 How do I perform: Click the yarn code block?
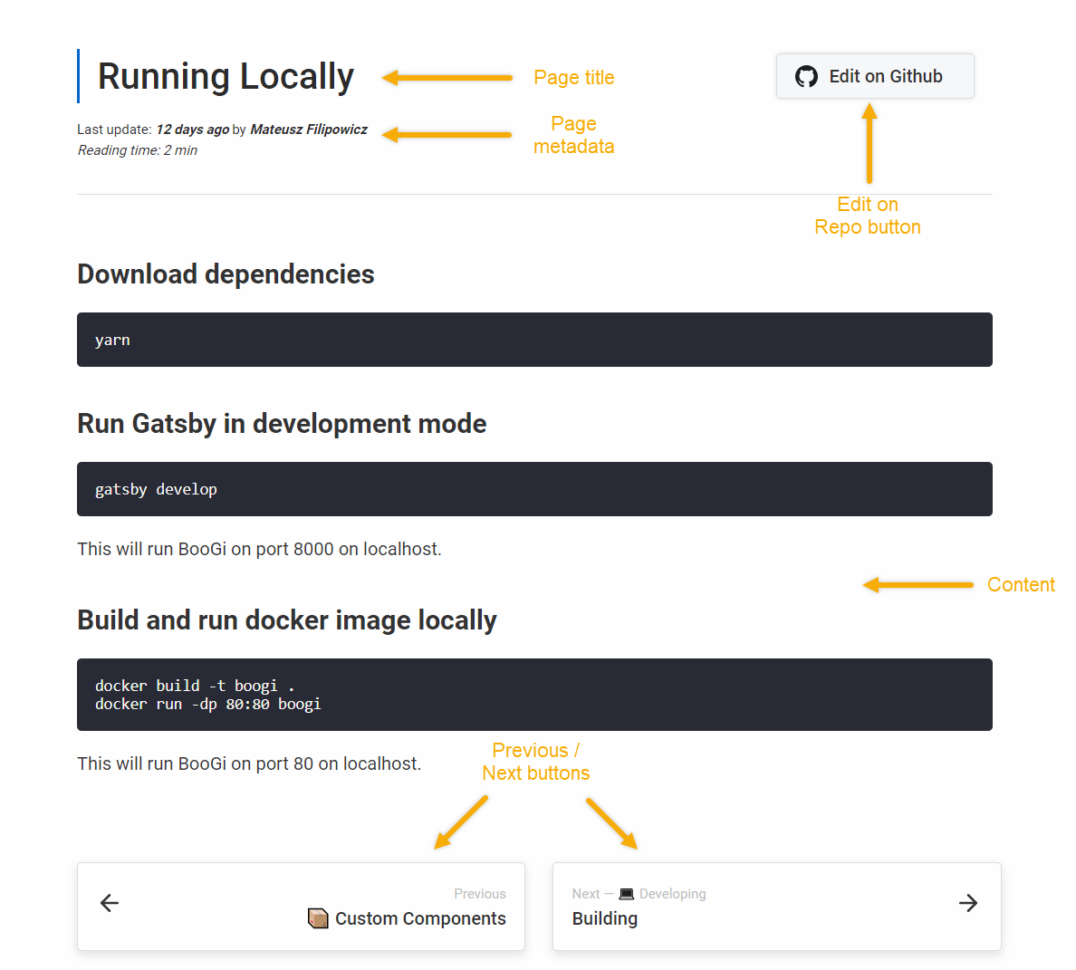click(534, 340)
